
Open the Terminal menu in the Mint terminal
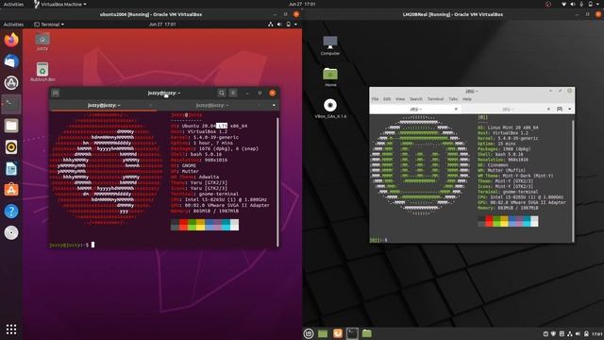pos(436,99)
